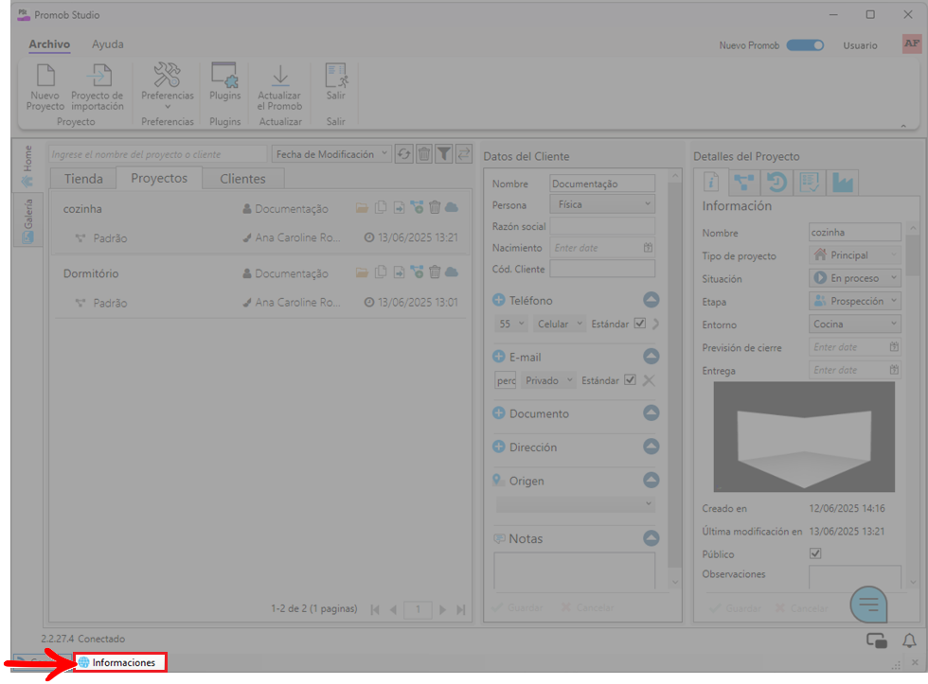Delete the cozinha project
This screenshot has width=928, height=684.
pos(435,207)
